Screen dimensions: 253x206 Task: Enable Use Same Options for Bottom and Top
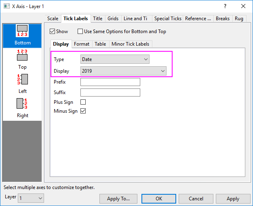[x=80, y=32]
